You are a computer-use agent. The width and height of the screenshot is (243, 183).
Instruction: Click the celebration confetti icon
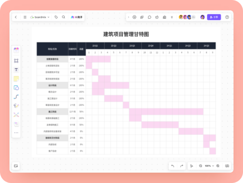142,17
